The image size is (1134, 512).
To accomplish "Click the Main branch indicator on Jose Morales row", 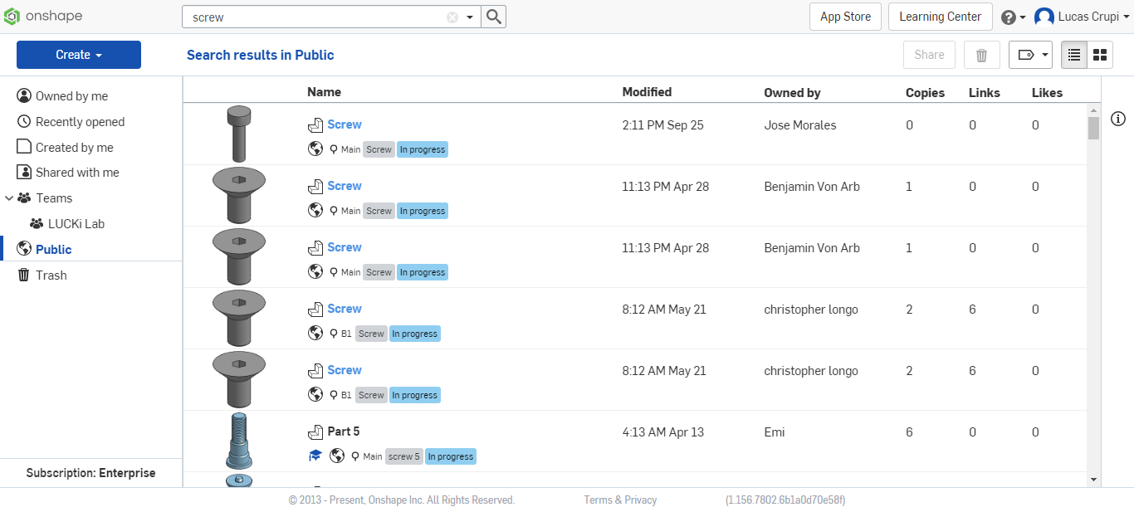I will [345, 149].
